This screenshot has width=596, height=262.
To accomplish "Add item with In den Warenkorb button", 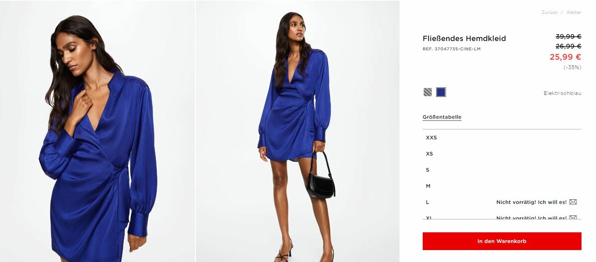I will pyautogui.click(x=502, y=241).
